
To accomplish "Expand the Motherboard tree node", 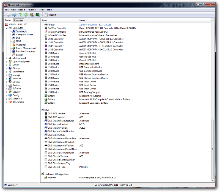I will coord(7,58).
